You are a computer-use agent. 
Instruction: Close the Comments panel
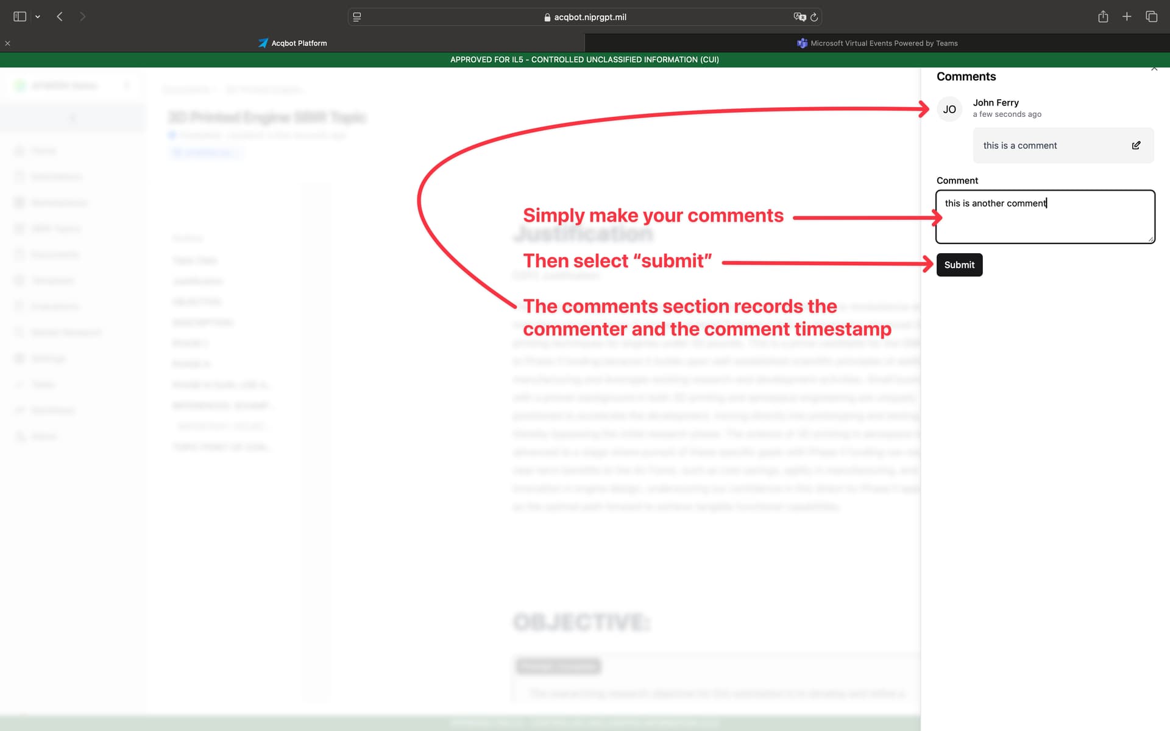click(x=1154, y=69)
